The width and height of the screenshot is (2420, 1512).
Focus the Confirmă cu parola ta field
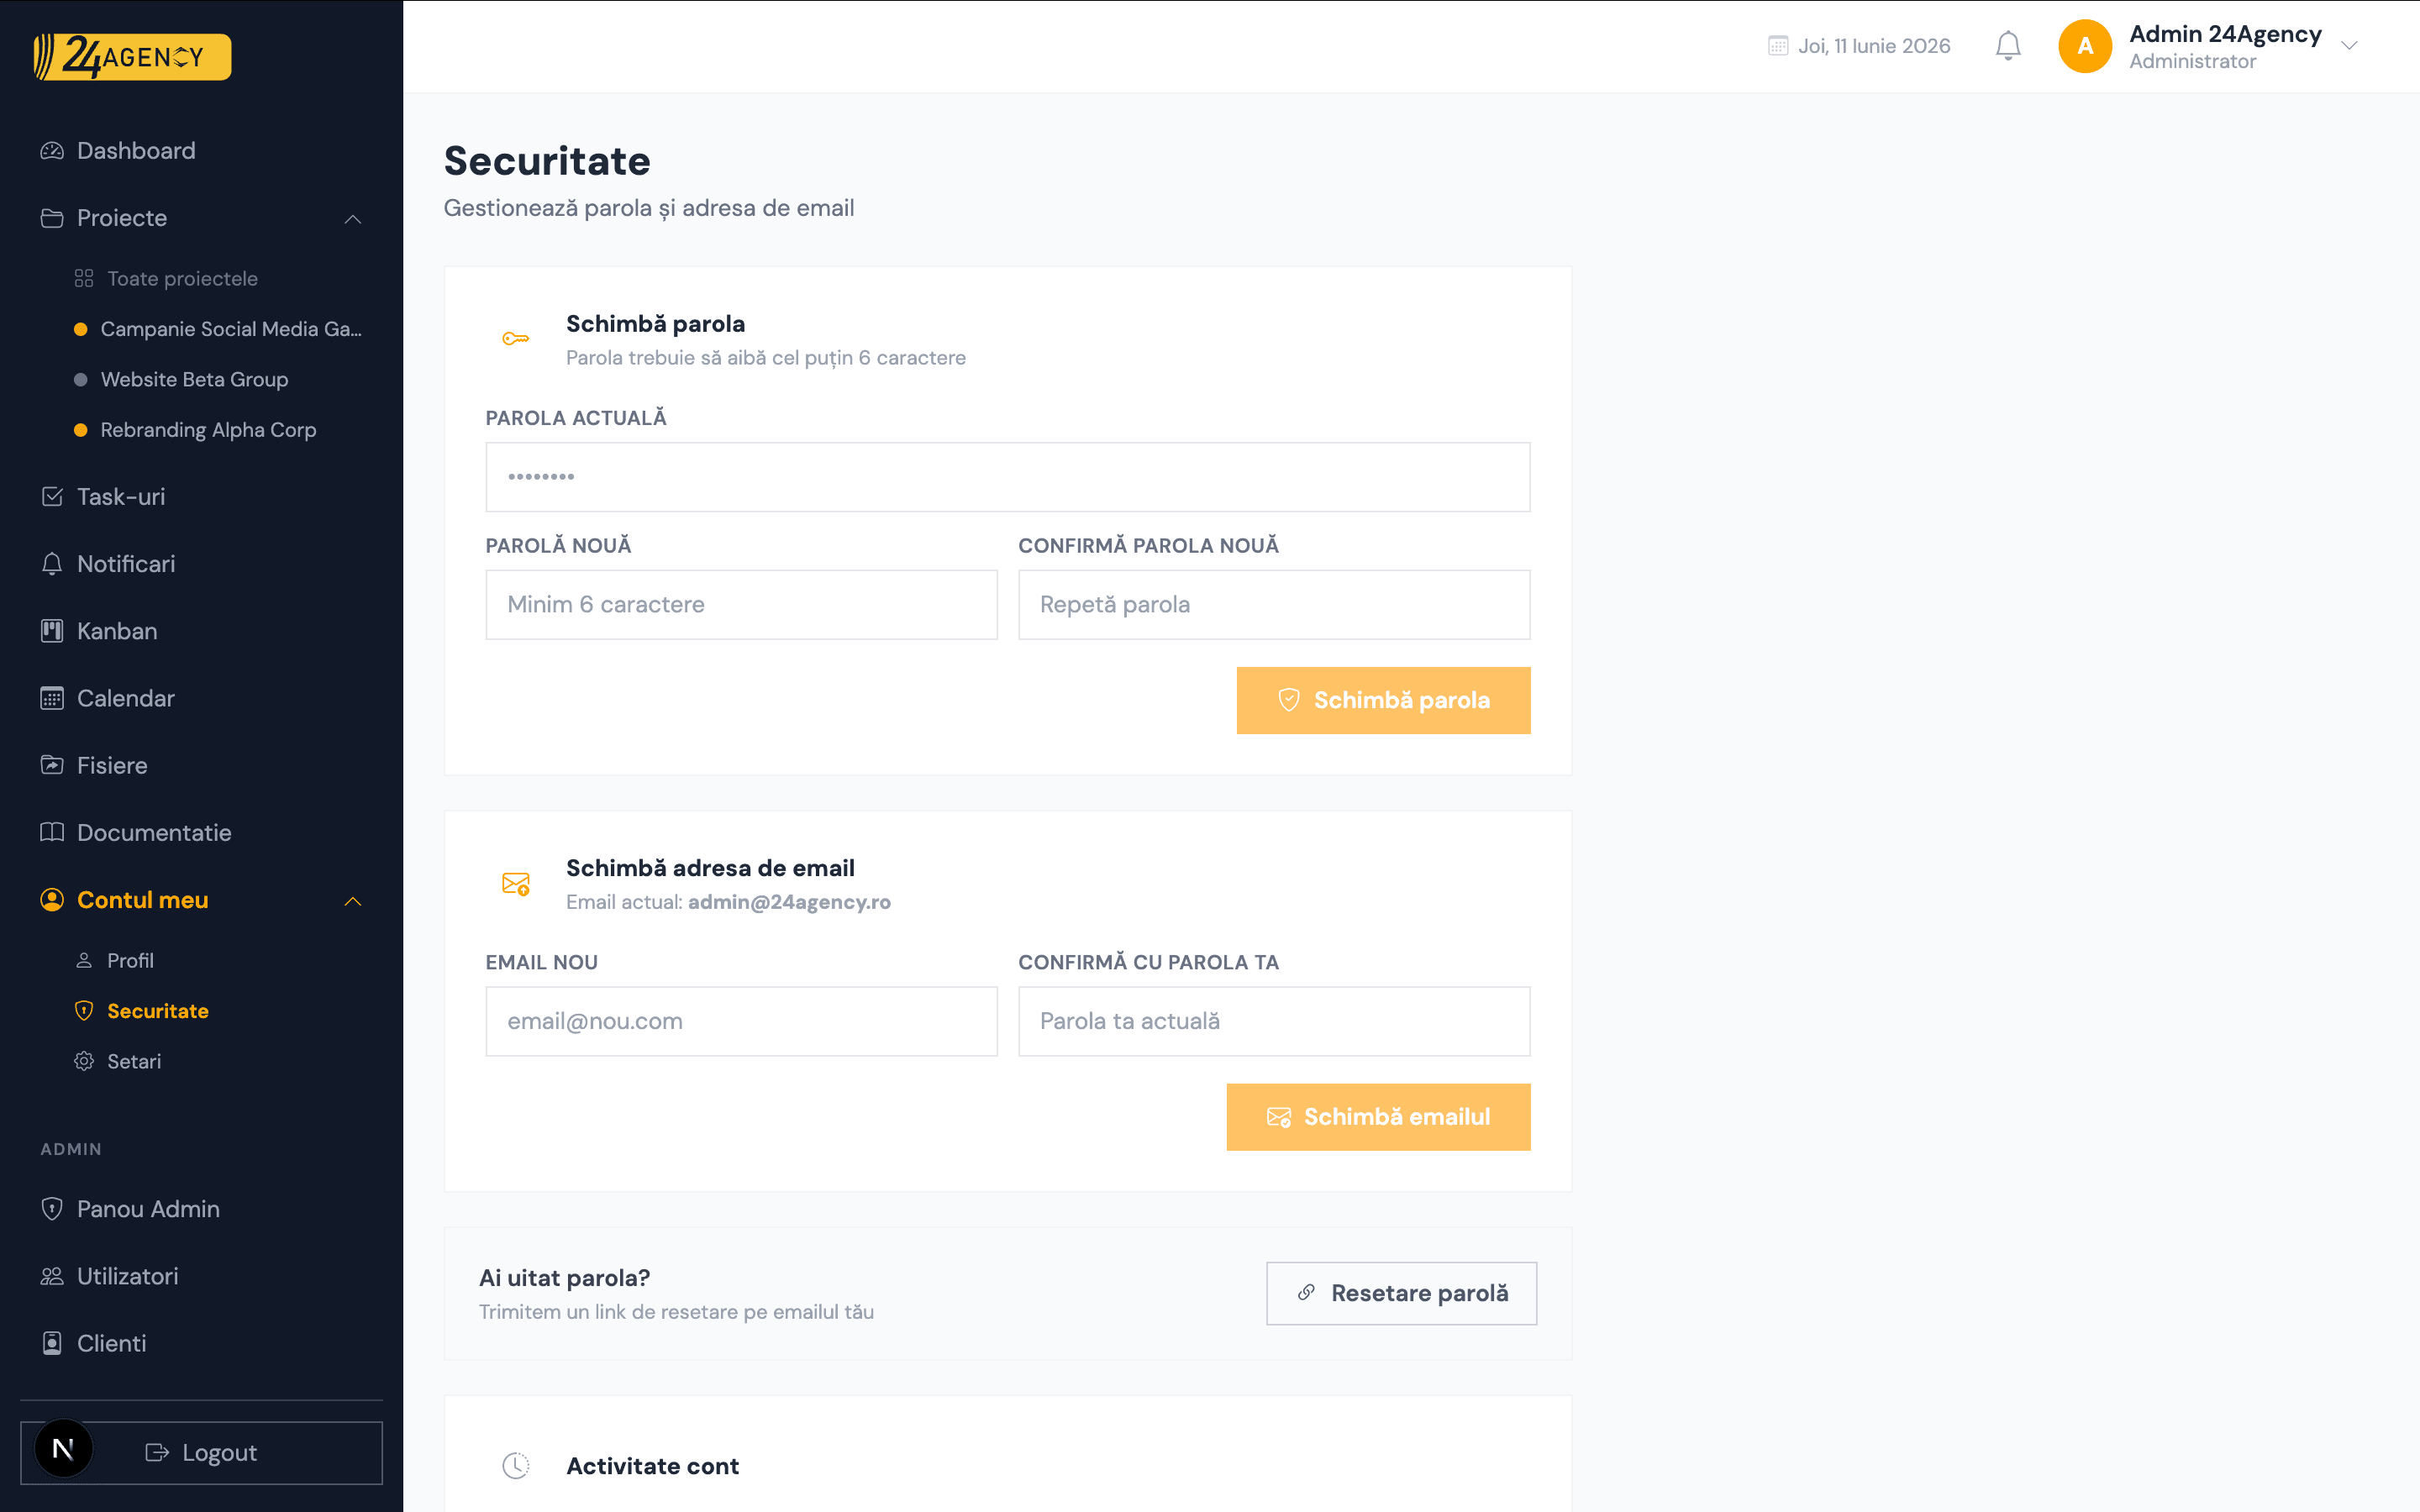(1274, 1022)
